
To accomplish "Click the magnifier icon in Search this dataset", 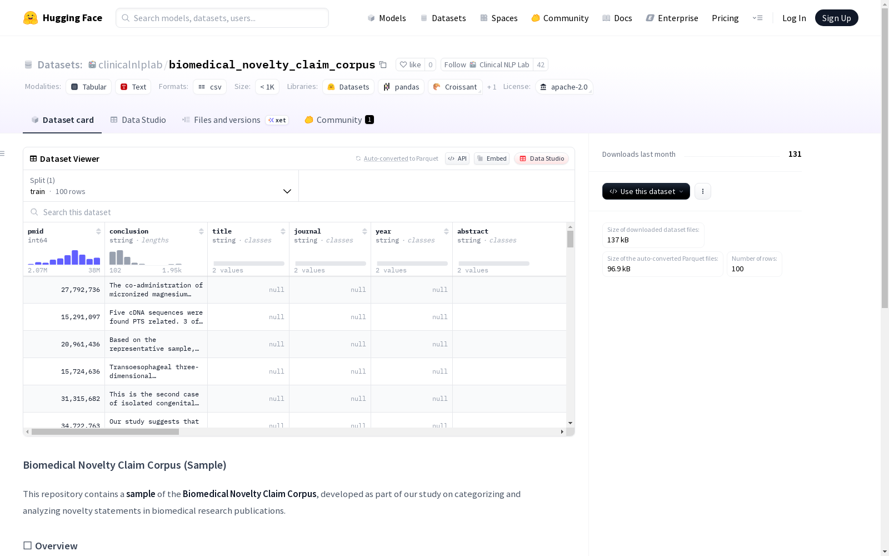I will [34, 212].
